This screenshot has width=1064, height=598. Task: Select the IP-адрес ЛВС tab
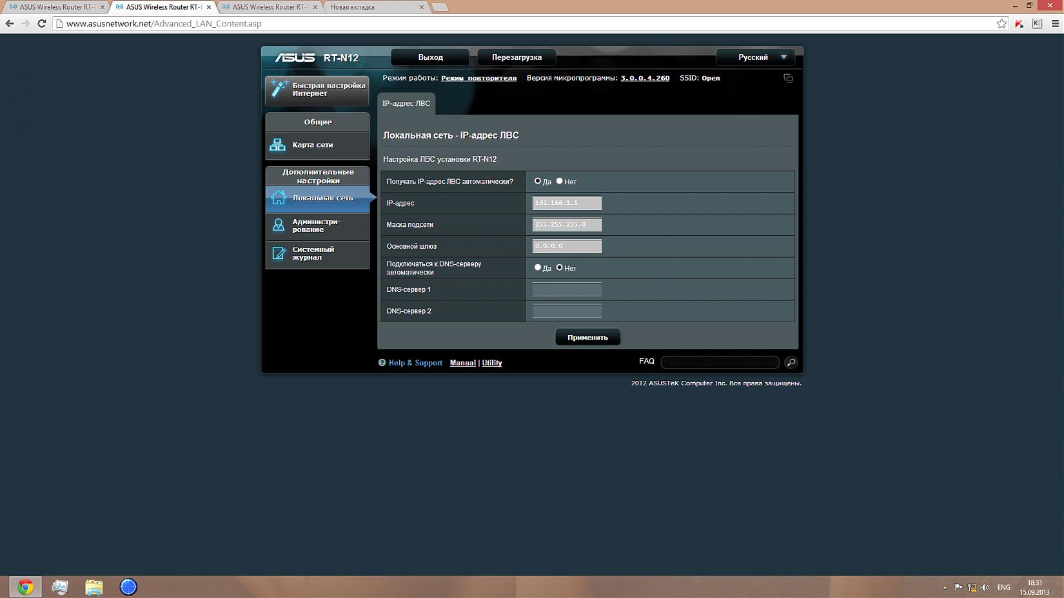pyautogui.click(x=406, y=104)
